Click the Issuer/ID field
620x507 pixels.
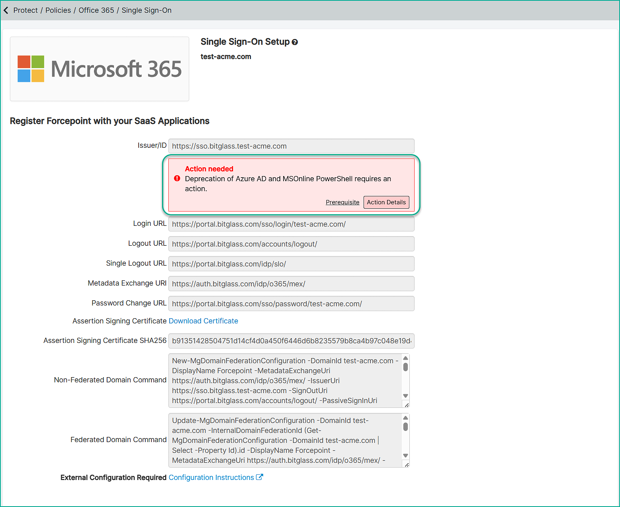click(291, 146)
